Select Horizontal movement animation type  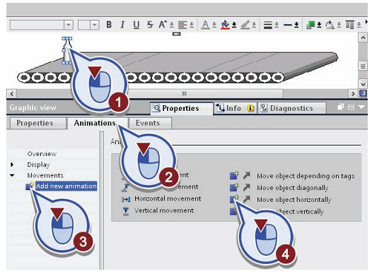[x=168, y=198]
